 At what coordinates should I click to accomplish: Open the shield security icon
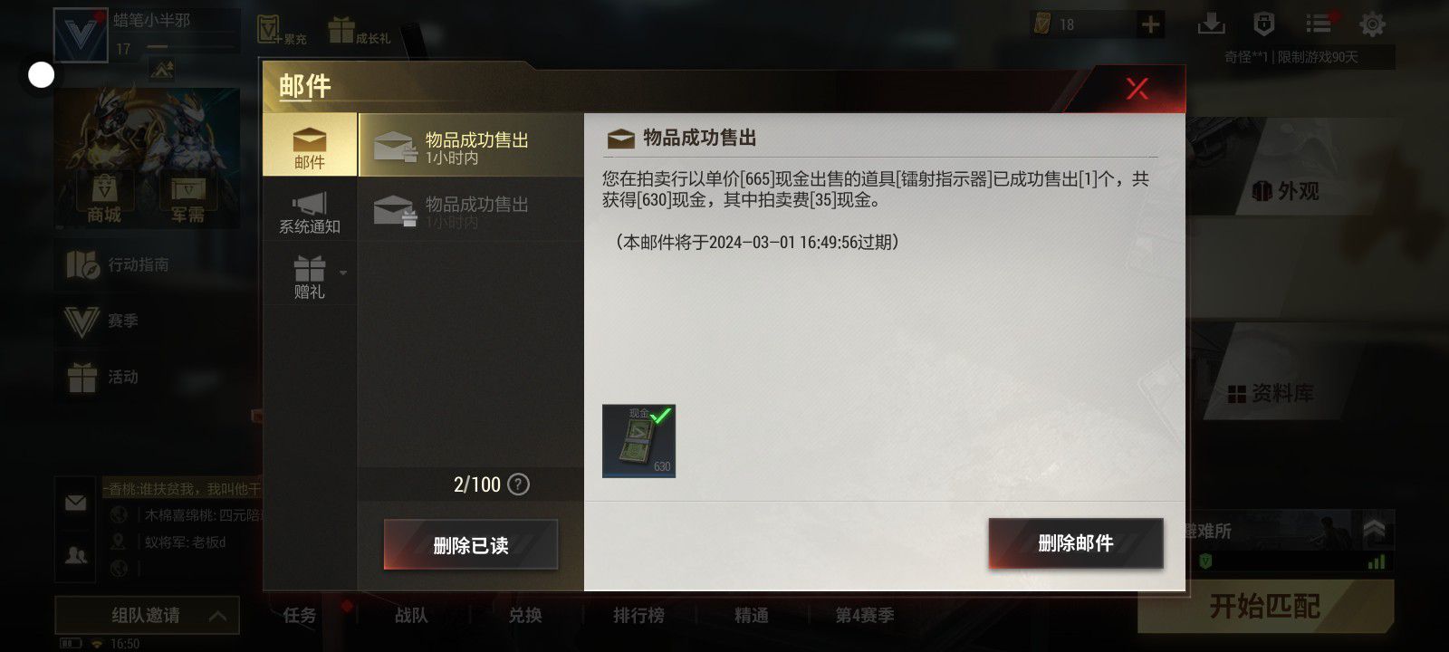pos(1263,24)
